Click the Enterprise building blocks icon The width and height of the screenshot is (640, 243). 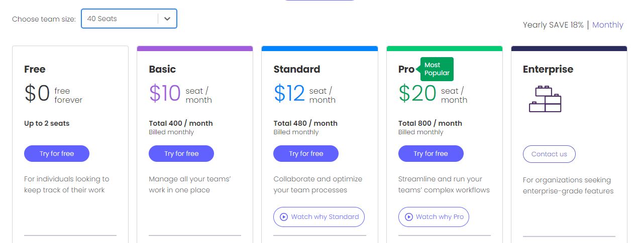point(545,99)
